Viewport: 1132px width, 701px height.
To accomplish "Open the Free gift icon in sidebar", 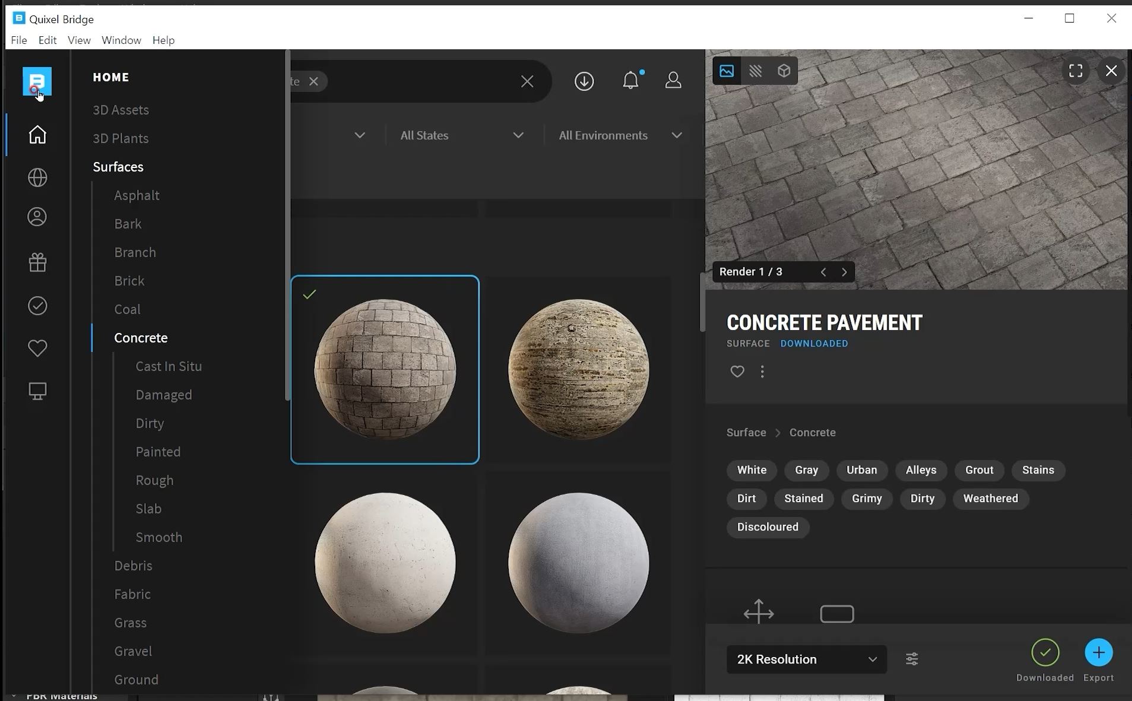I will pyautogui.click(x=37, y=262).
